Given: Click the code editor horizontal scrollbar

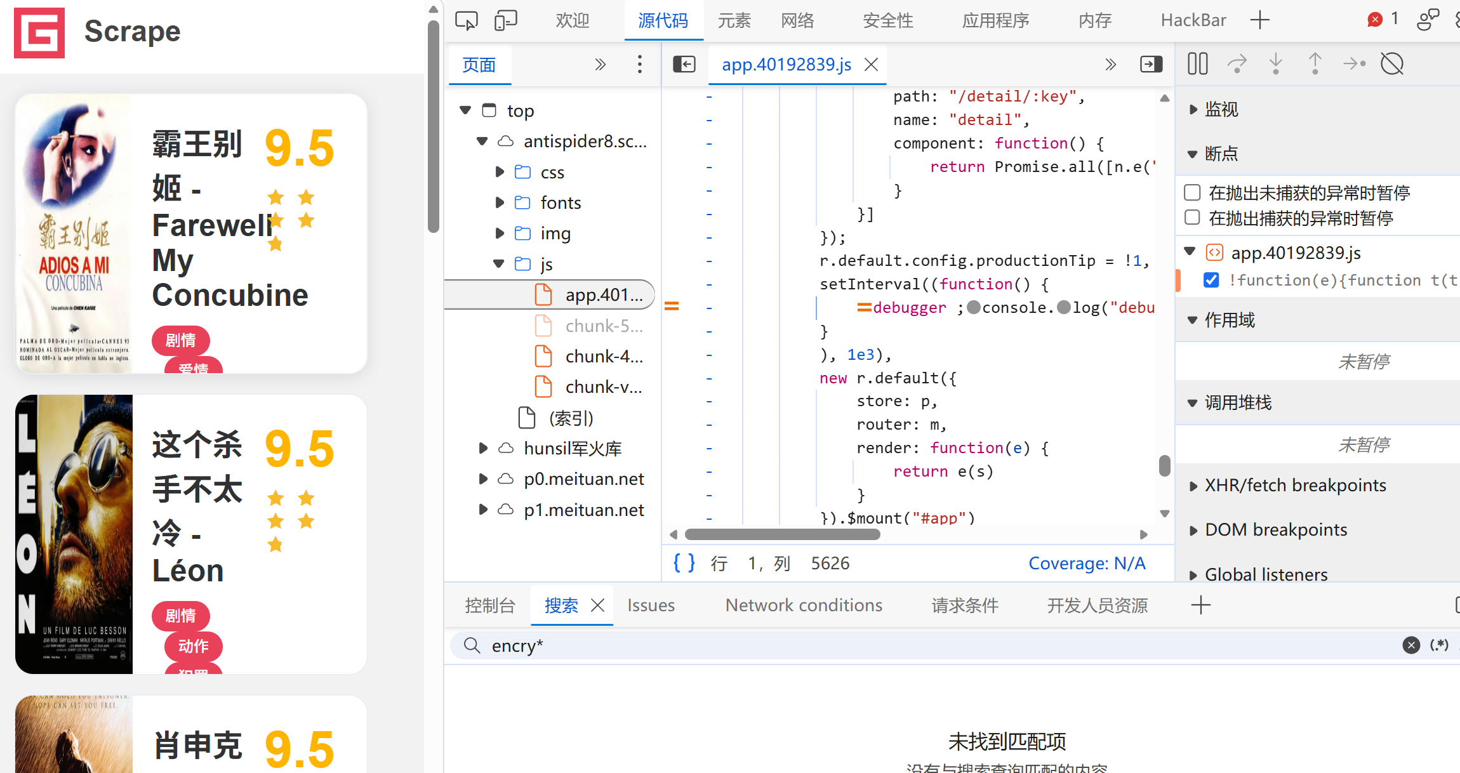Looking at the screenshot, I should [x=782, y=534].
